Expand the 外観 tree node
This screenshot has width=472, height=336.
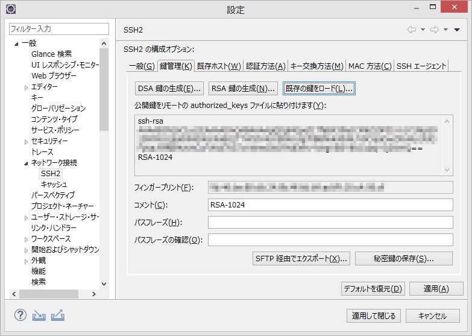click(x=26, y=261)
